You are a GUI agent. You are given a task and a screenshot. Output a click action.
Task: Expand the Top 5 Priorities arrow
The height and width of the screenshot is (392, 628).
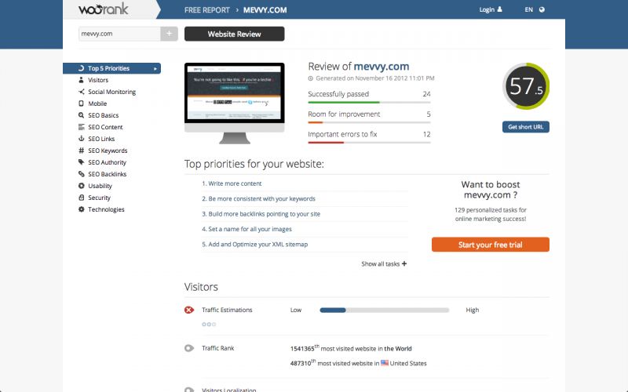pos(155,69)
